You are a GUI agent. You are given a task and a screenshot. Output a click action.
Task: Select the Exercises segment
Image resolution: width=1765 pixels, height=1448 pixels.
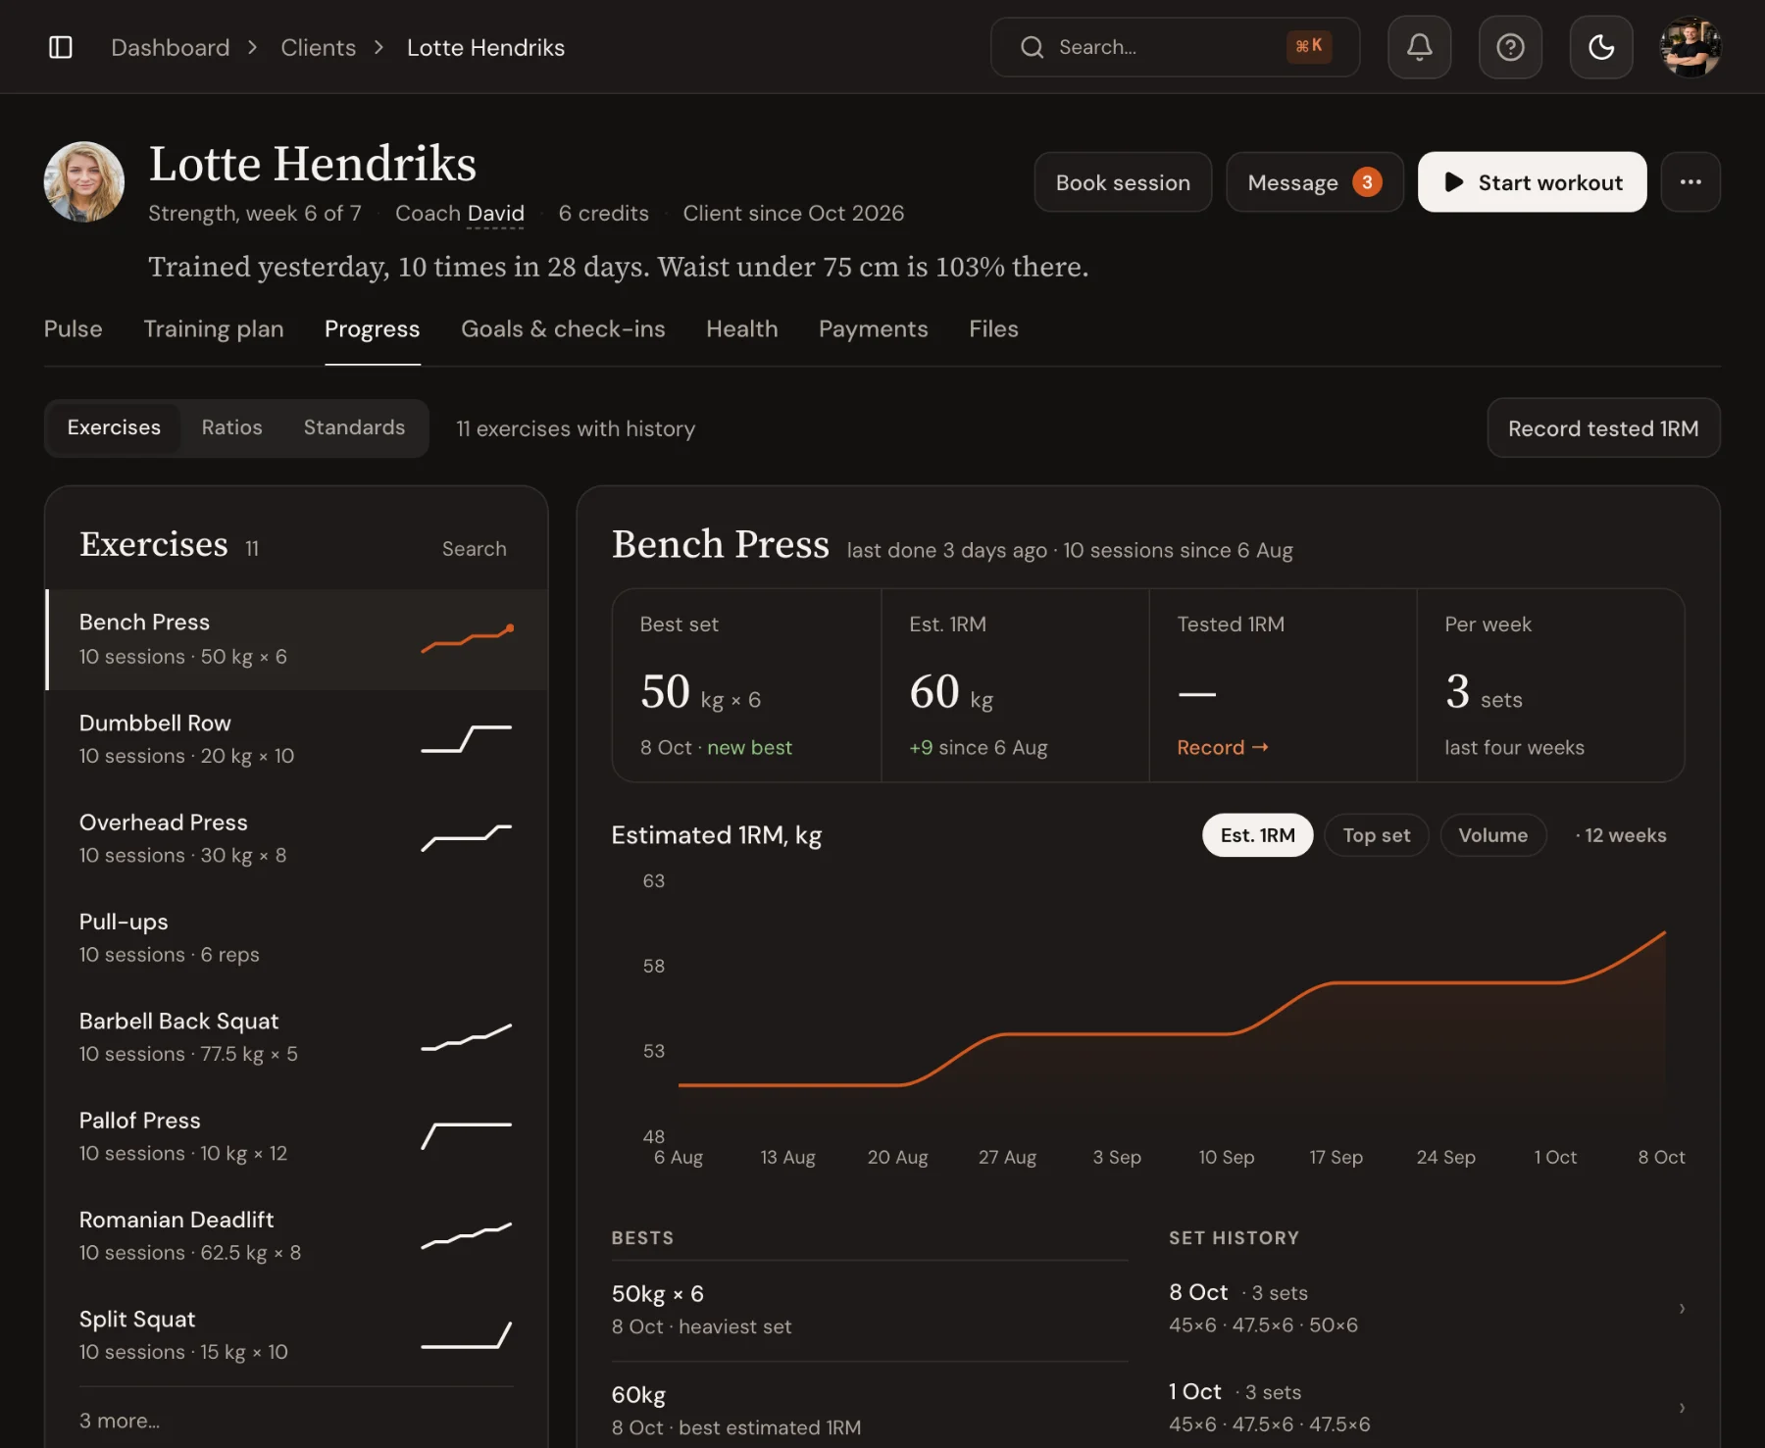[x=114, y=427]
